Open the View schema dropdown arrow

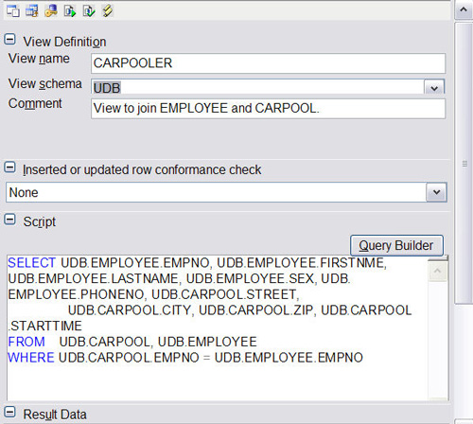434,87
